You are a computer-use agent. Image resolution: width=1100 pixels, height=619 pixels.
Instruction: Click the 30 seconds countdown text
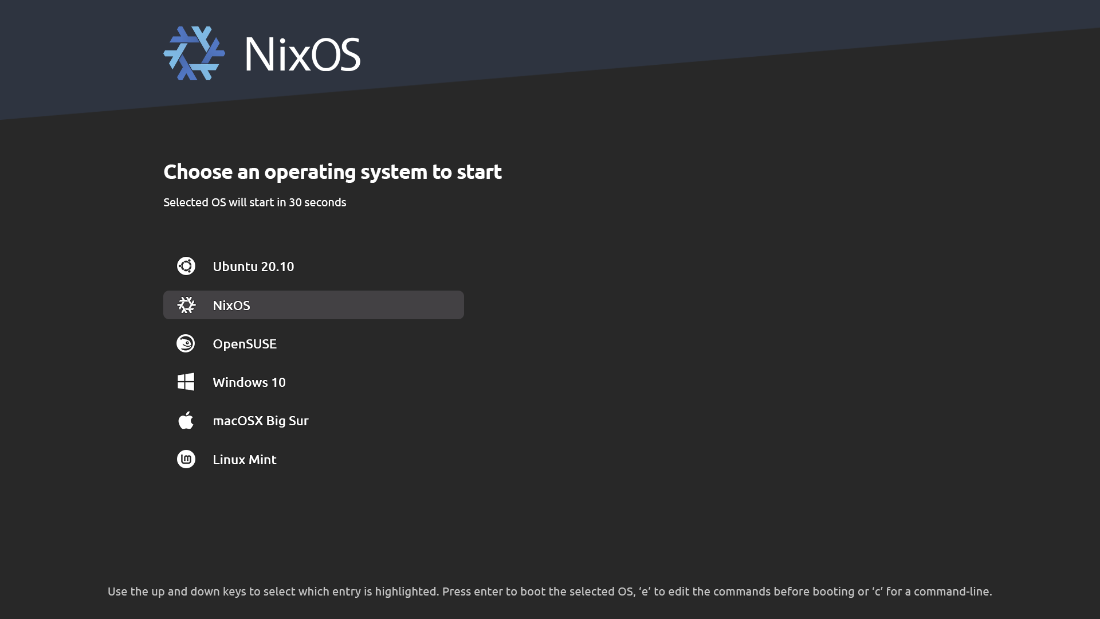317,202
